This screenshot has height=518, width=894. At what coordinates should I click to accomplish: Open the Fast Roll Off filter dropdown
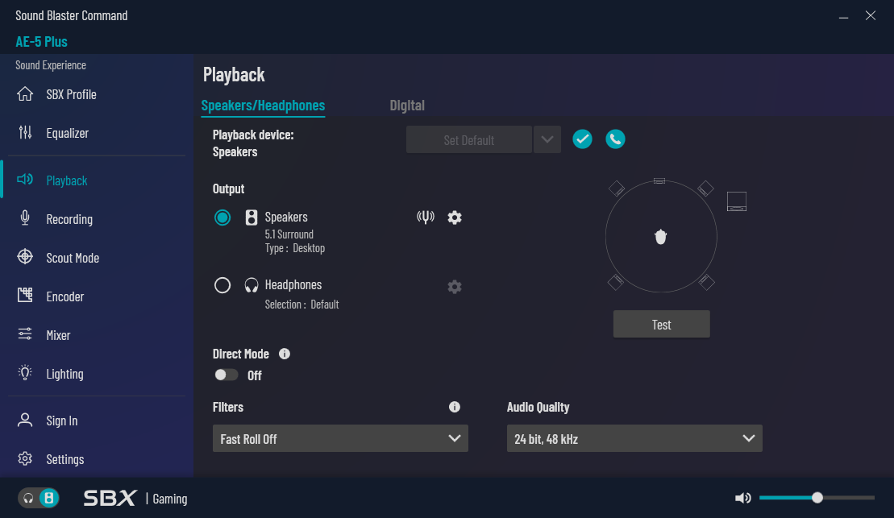pyautogui.click(x=340, y=438)
